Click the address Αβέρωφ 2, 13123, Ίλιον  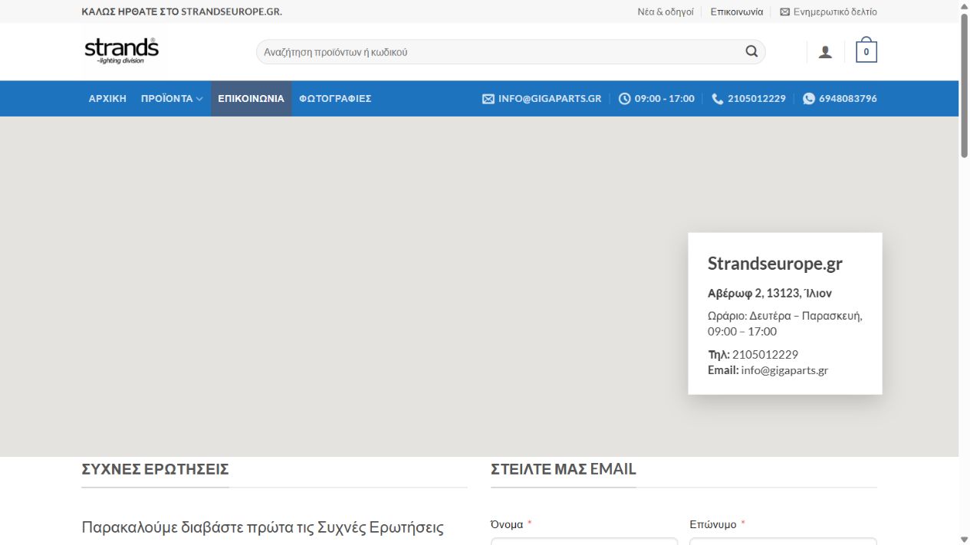tap(770, 294)
